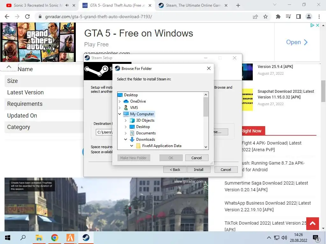The width and height of the screenshot is (326, 244).
Task: Open Chrome three-dot menu
Action: [x=319, y=17]
